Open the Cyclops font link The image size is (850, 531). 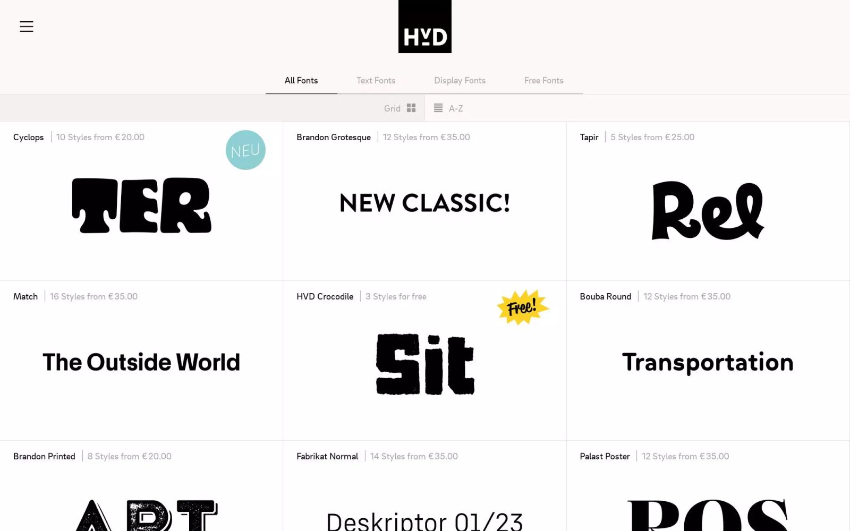click(x=29, y=138)
